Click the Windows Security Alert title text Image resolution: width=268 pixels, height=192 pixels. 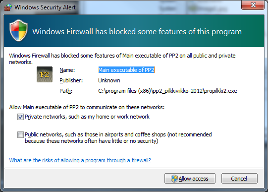pyautogui.click(x=45, y=7)
